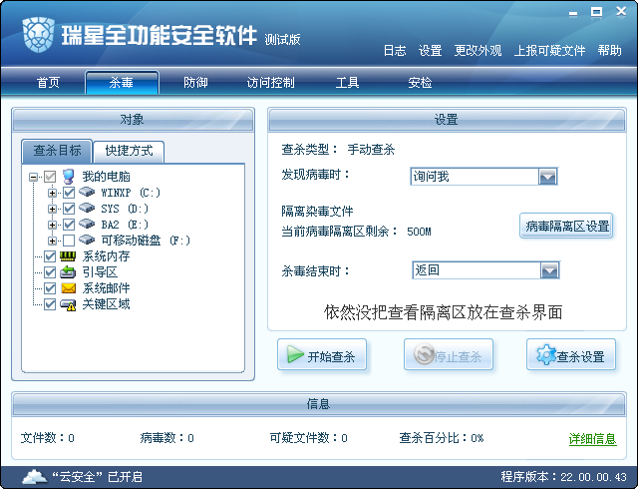Uncheck the 系统内存 checkbox
The width and height of the screenshot is (638, 489).
pyautogui.click(x=50, y=256)
